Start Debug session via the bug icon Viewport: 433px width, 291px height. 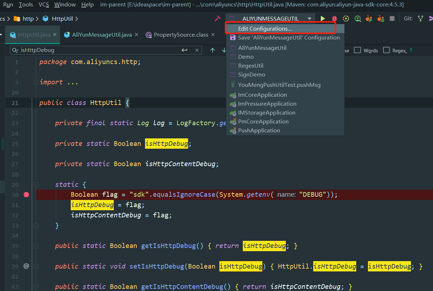pyautogui.click(x=334, y=18)
